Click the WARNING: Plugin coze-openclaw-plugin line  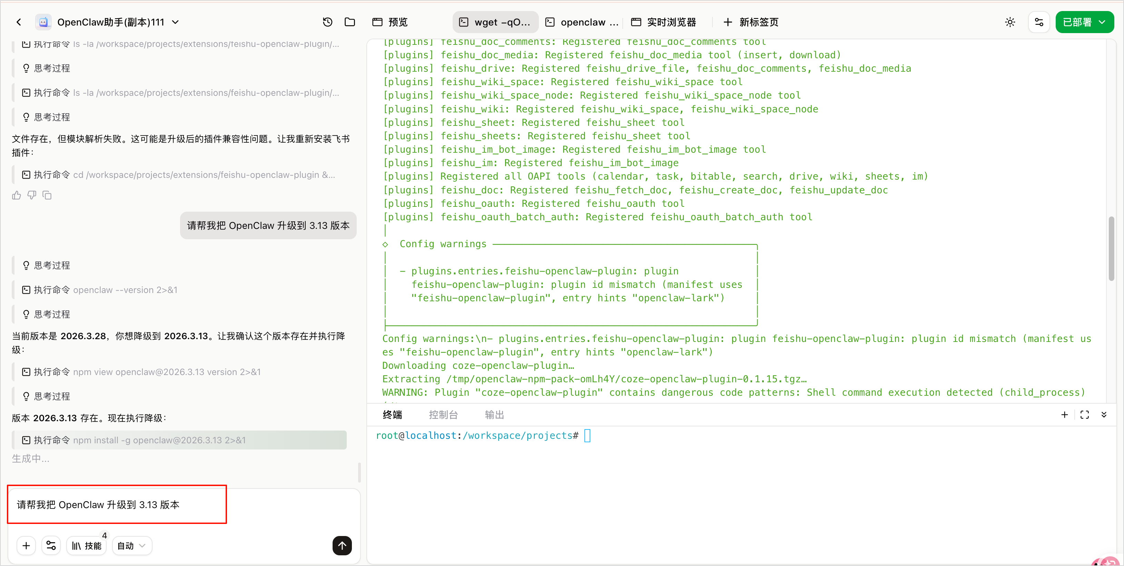point(733,393)
